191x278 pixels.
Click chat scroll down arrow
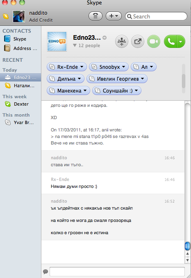(x=187, y=260)
